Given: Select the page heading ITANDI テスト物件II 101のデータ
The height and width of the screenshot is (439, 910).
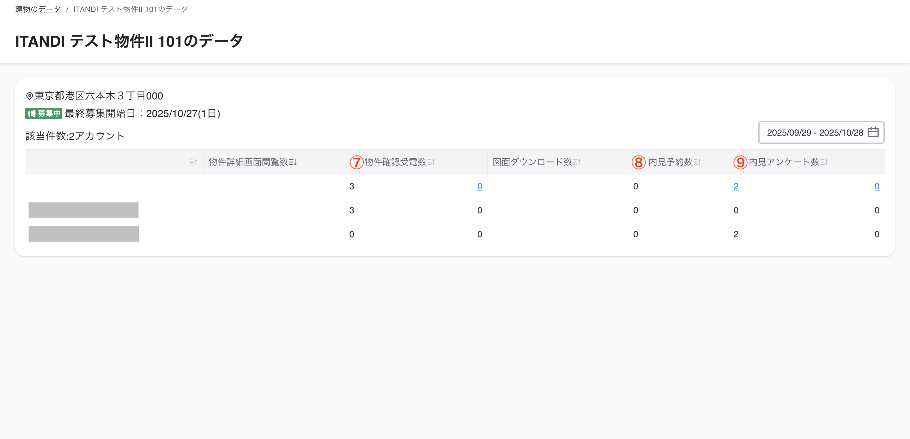Looking at the screenshot, I should pyautogui.click(x=129, y=41).
